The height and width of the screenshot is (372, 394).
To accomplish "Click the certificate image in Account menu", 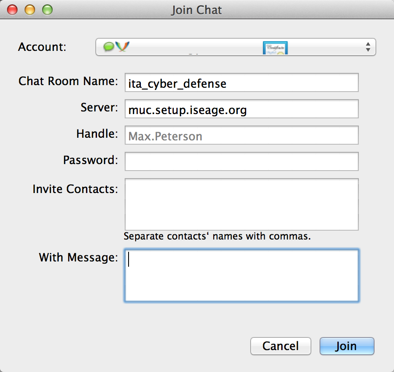I will point(275,48).
